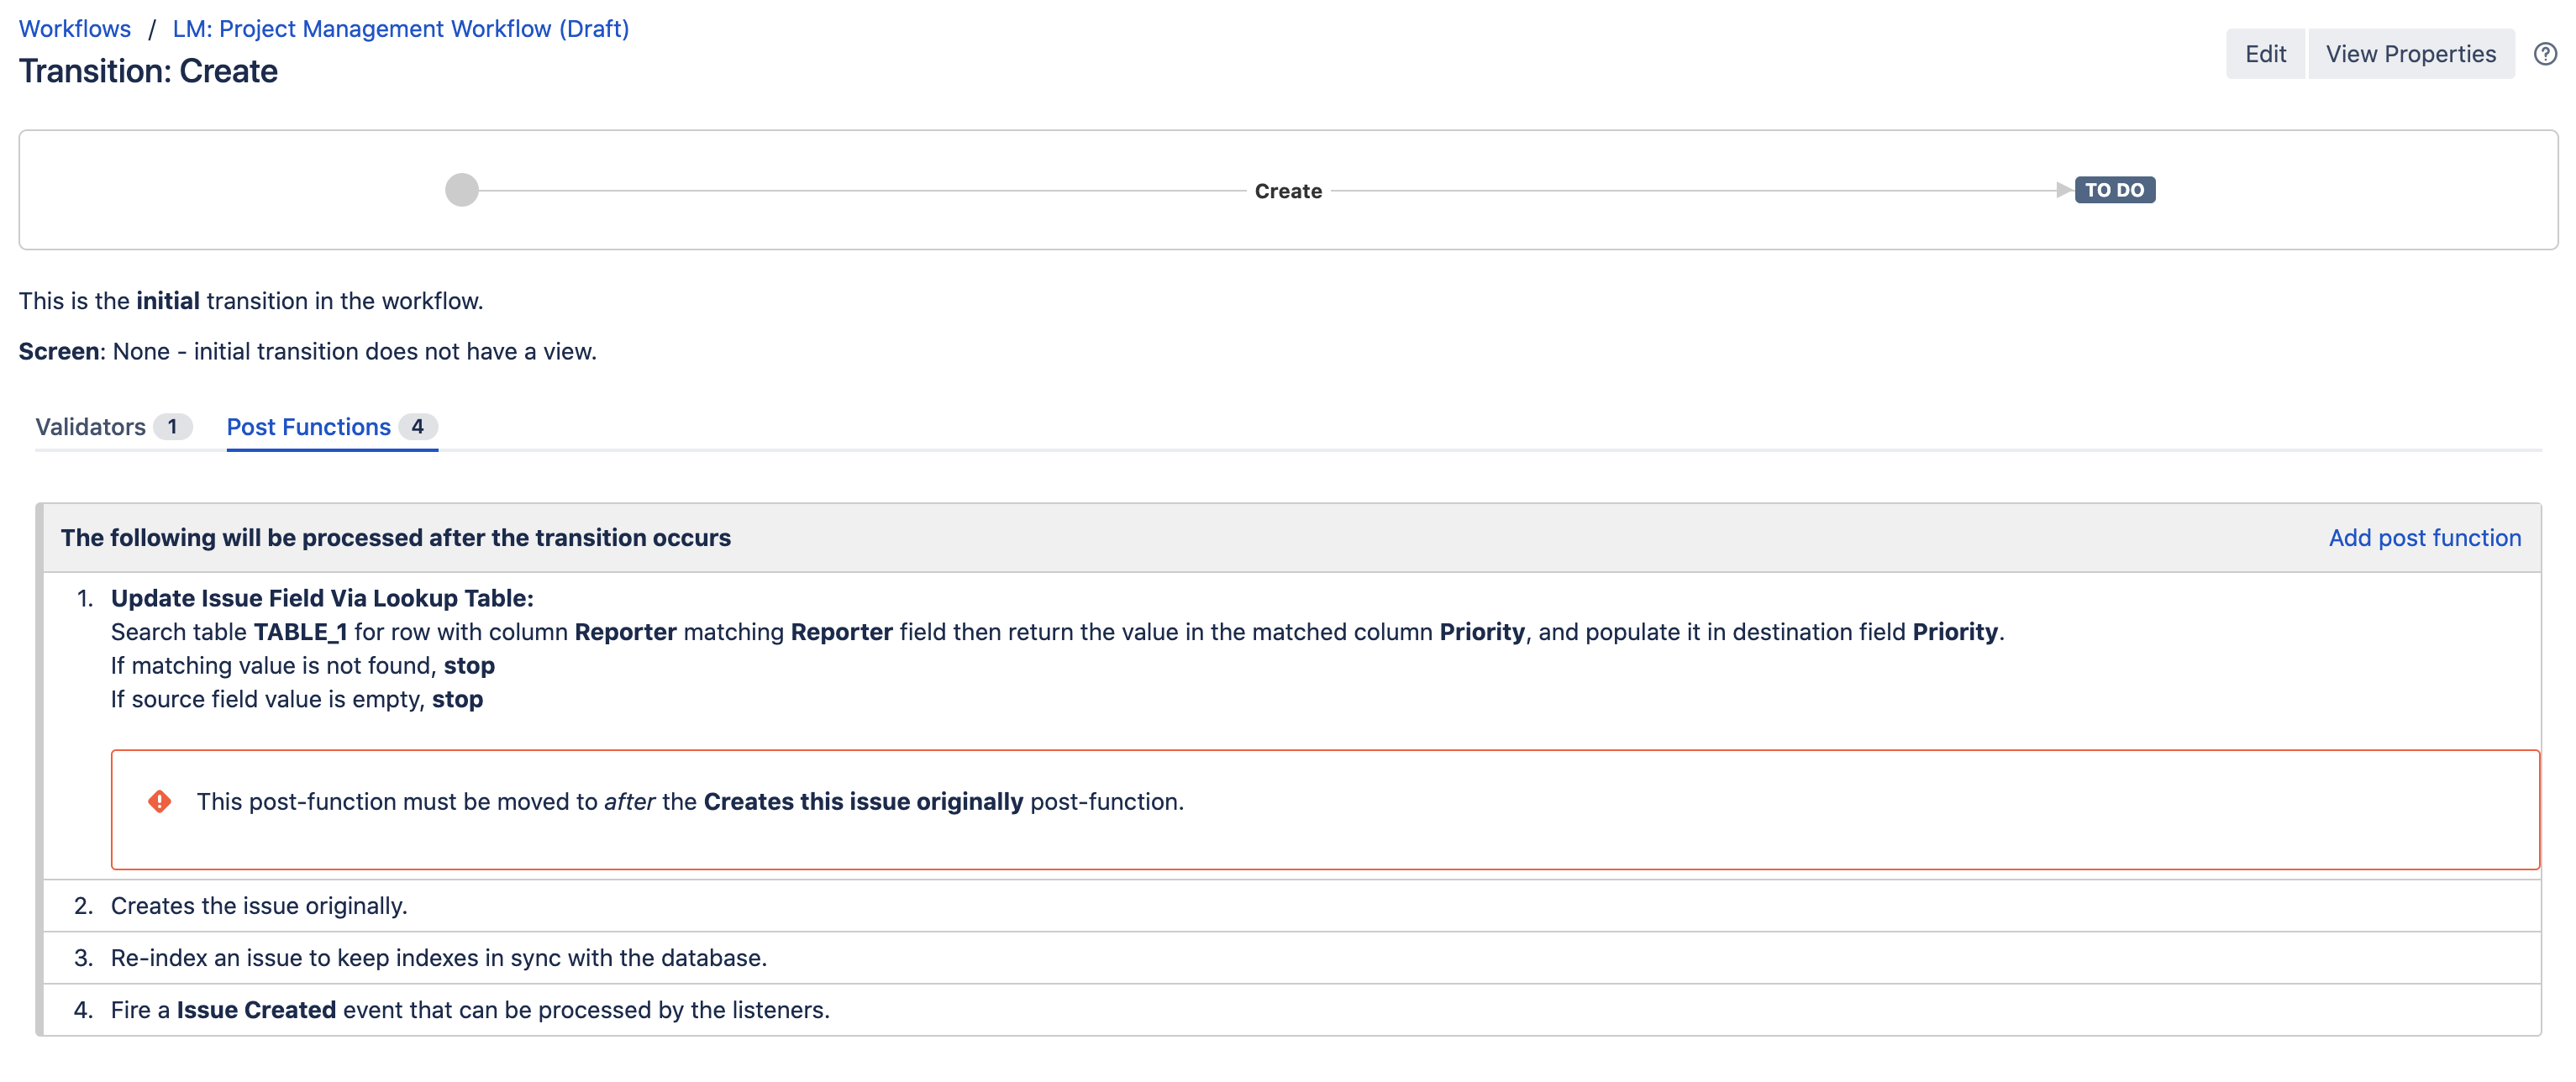Viewport: 2576px width, 1082px height.
Task: Click the View Properties button
Action: (x=2410, y=54)
